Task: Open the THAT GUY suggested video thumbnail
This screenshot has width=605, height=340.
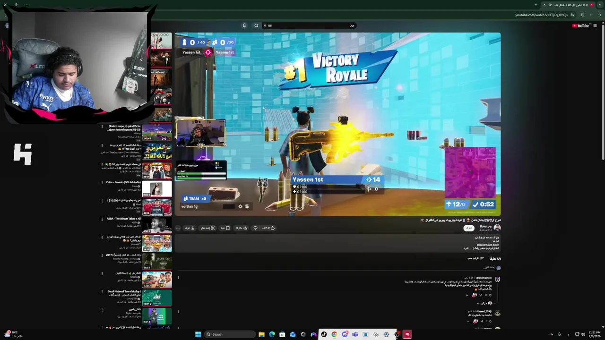Action: (x=157, y=152)
